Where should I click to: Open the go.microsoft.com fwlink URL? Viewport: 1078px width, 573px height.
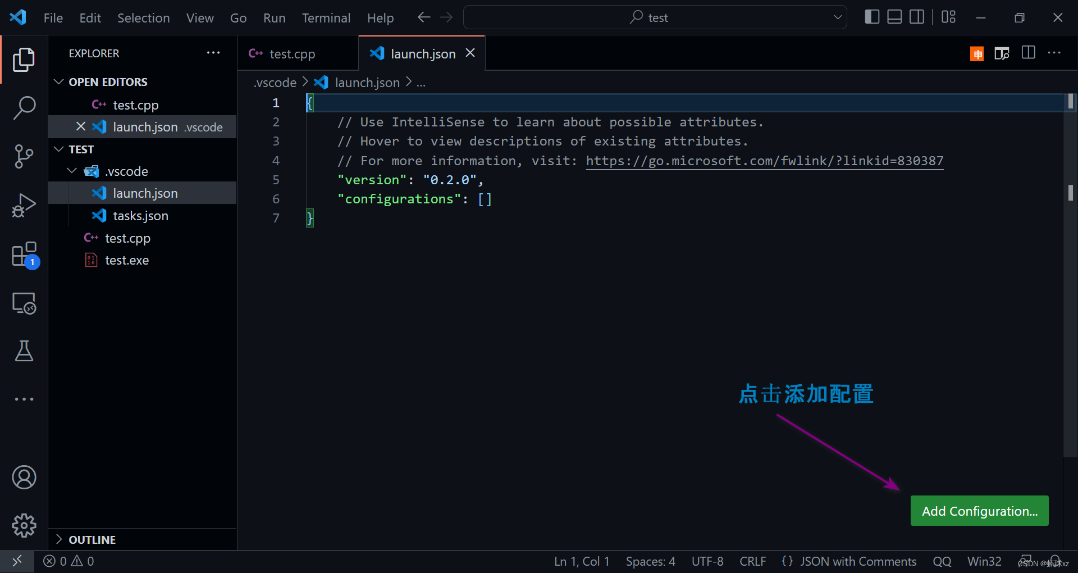tap(764, 161)
